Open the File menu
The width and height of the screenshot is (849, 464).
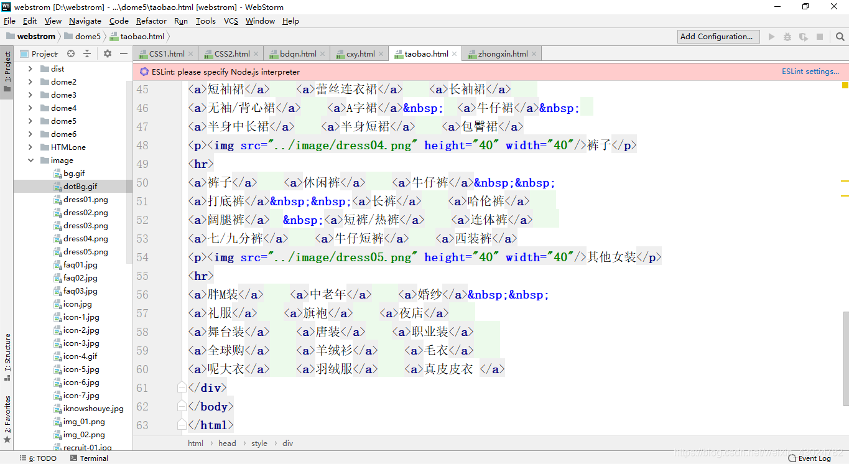point(9,21)
